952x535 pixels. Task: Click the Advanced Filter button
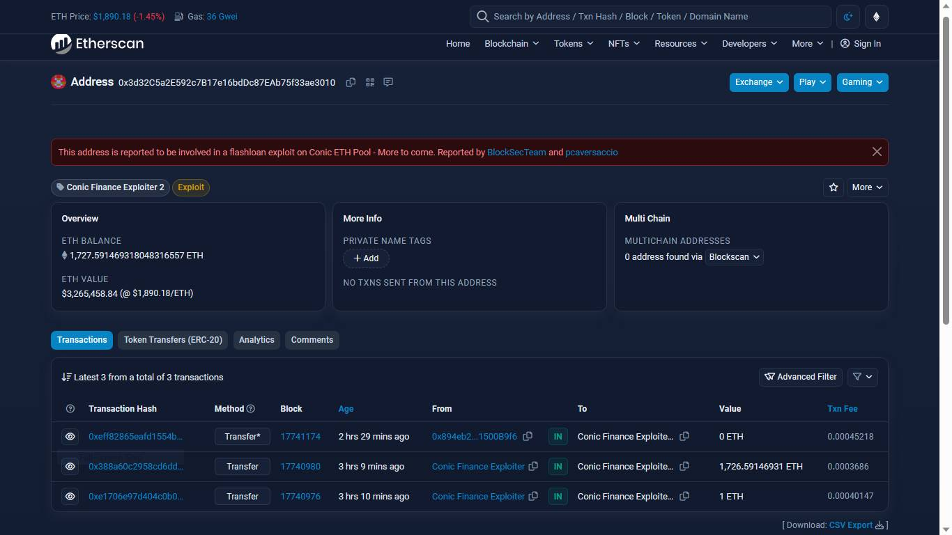[801, 377]
